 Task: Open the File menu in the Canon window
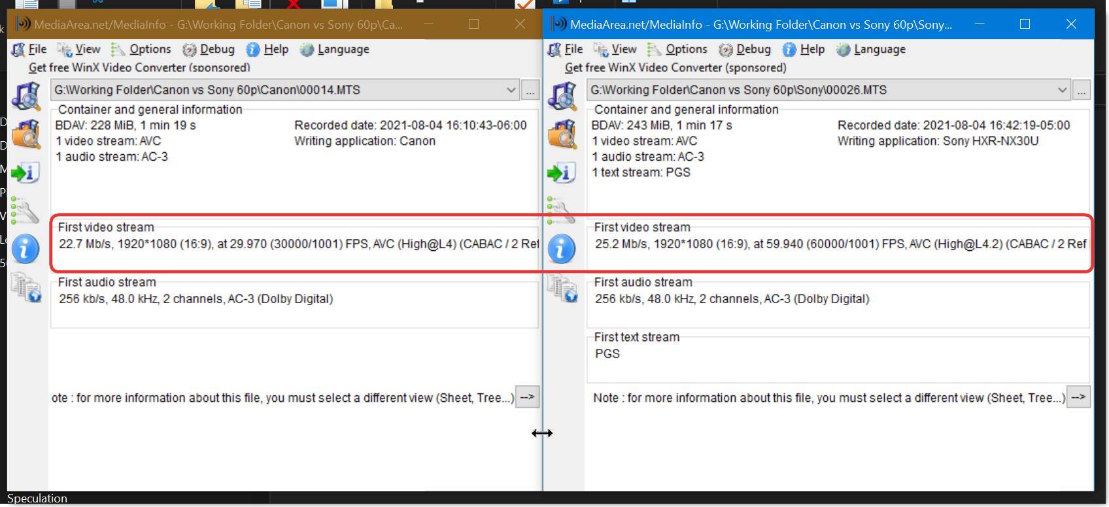pos(29,49)
